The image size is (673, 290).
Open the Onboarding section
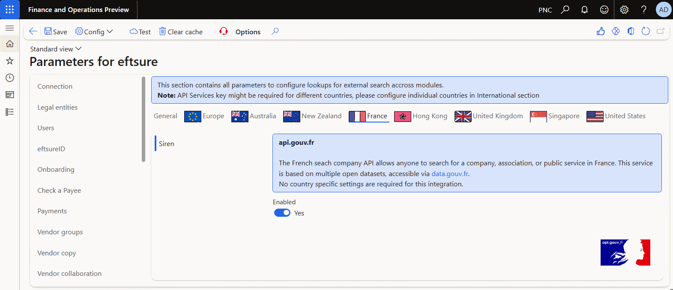pos(56,169)
